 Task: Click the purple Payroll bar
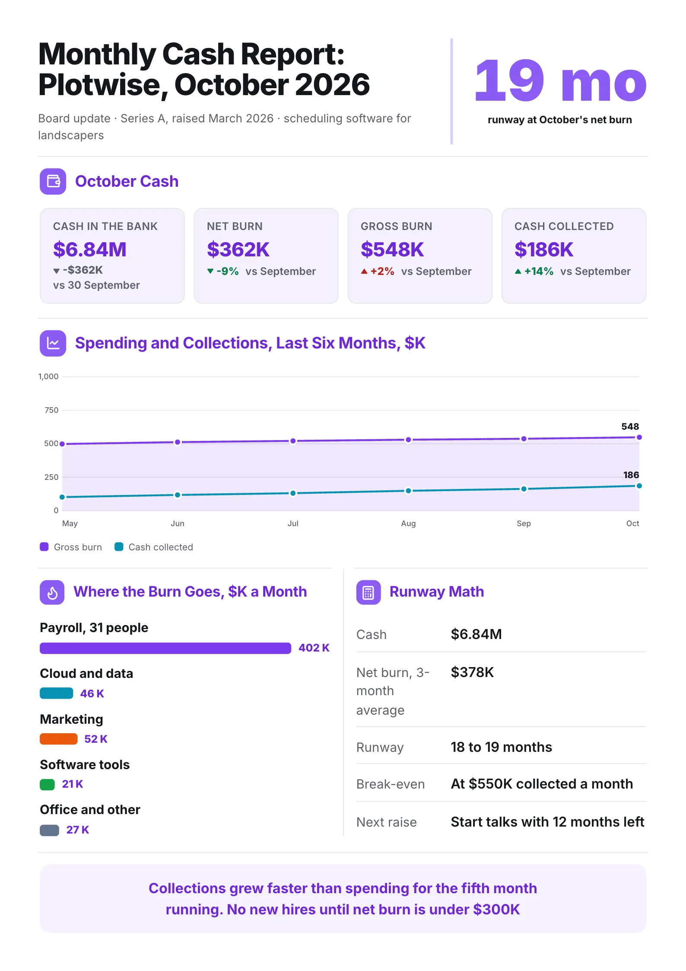coord(165,648)
